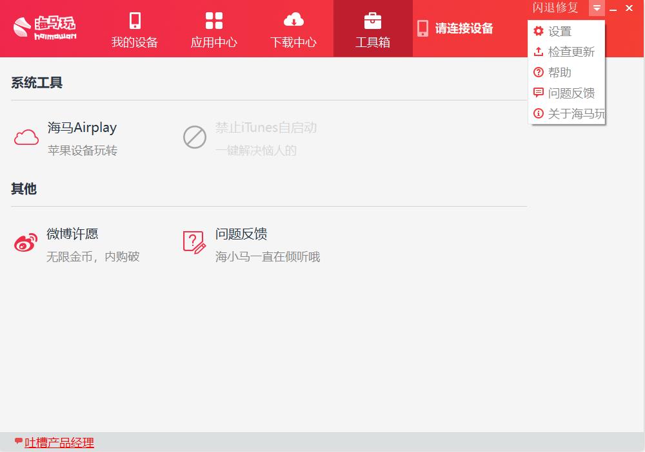Open 关于海马玩 about entry
The height and width of the screenshot is (452, 645).
(x=575, y=114)
